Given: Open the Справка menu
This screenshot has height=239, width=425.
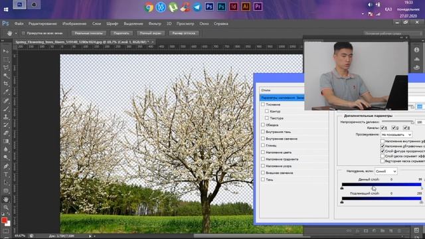Looking at the screenshot, I should pyautogui.click(x=220, y=24).
